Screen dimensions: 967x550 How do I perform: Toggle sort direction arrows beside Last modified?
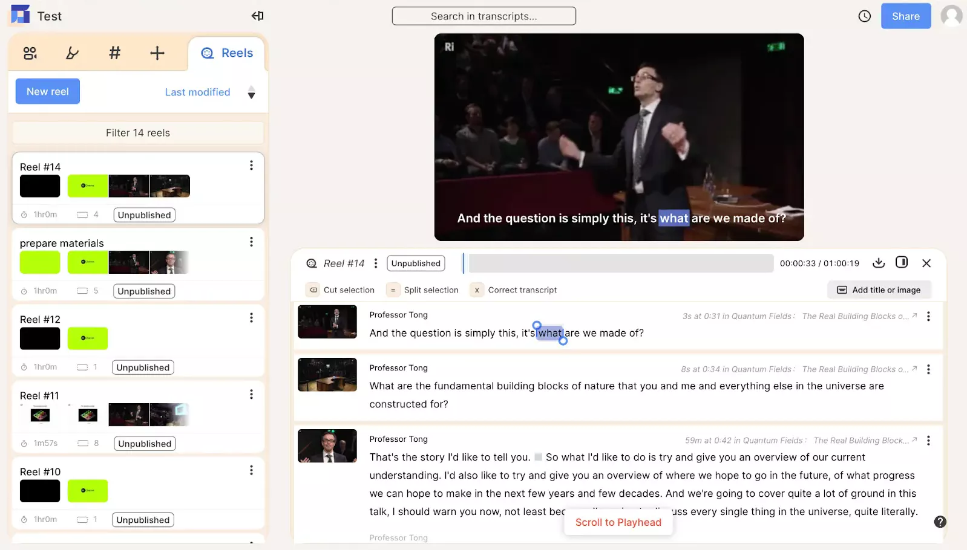(251, 92)
